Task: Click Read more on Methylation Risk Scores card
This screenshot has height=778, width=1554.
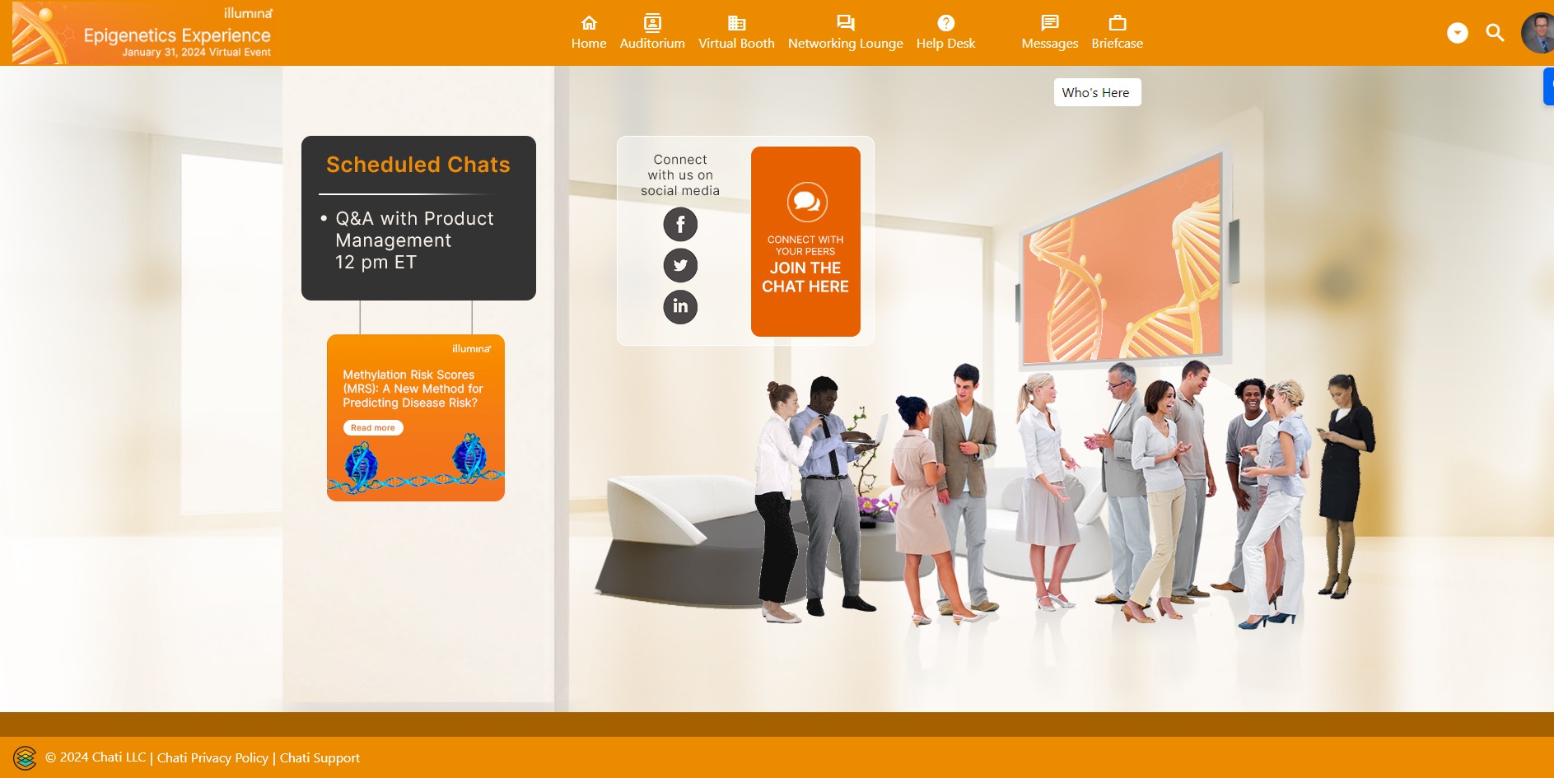Action: point(373,428)
